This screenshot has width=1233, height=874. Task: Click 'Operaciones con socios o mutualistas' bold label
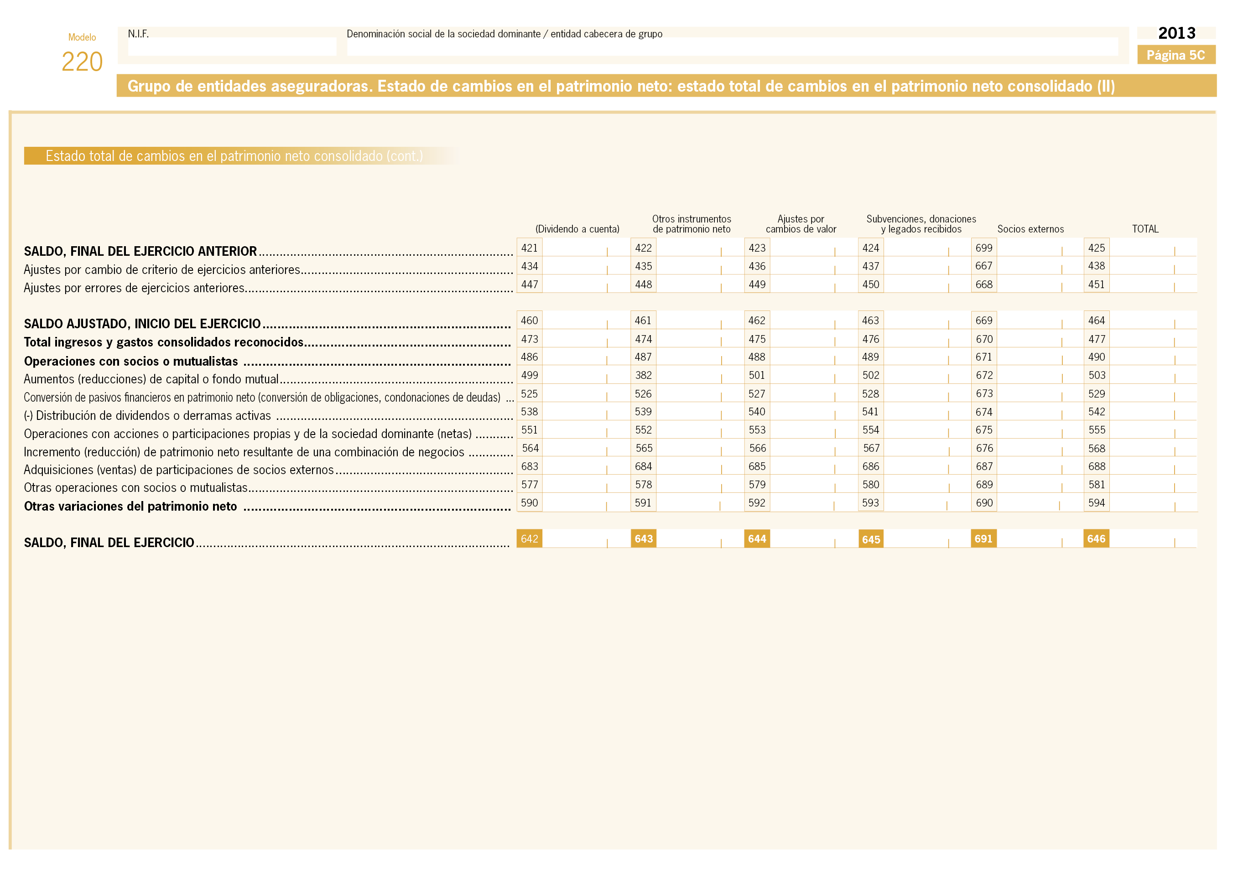(131, 361)
